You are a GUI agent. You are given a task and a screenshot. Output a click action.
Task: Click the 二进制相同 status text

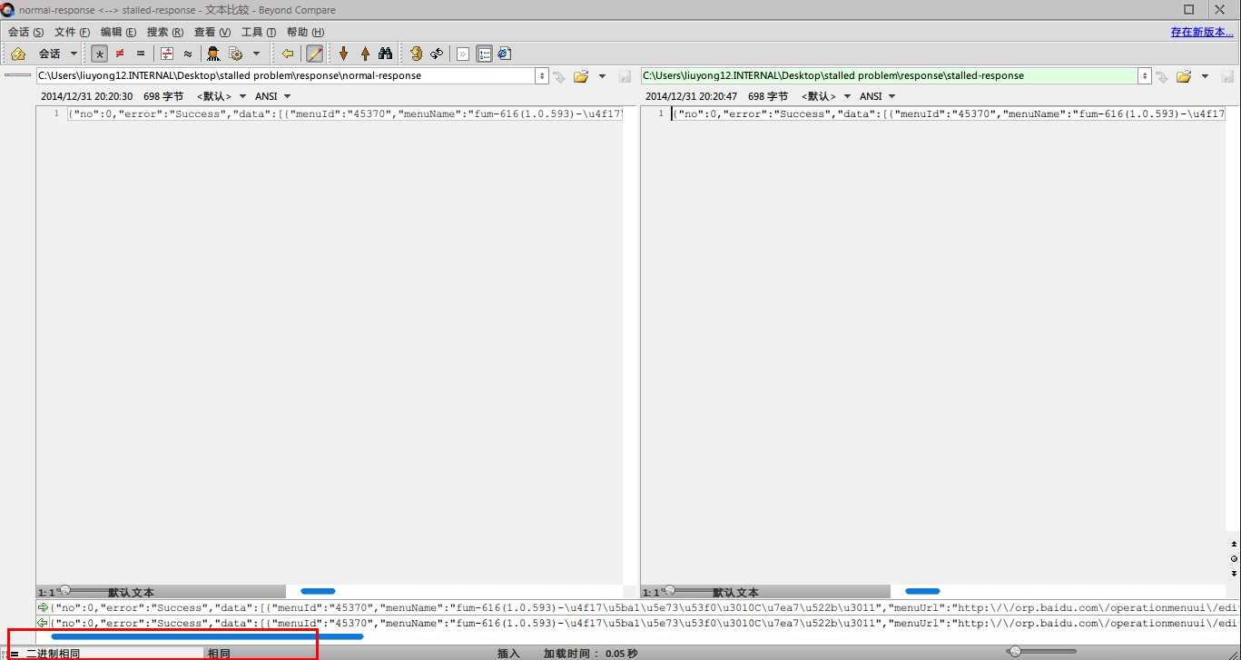pyautogui.click(x=53, y=654)
